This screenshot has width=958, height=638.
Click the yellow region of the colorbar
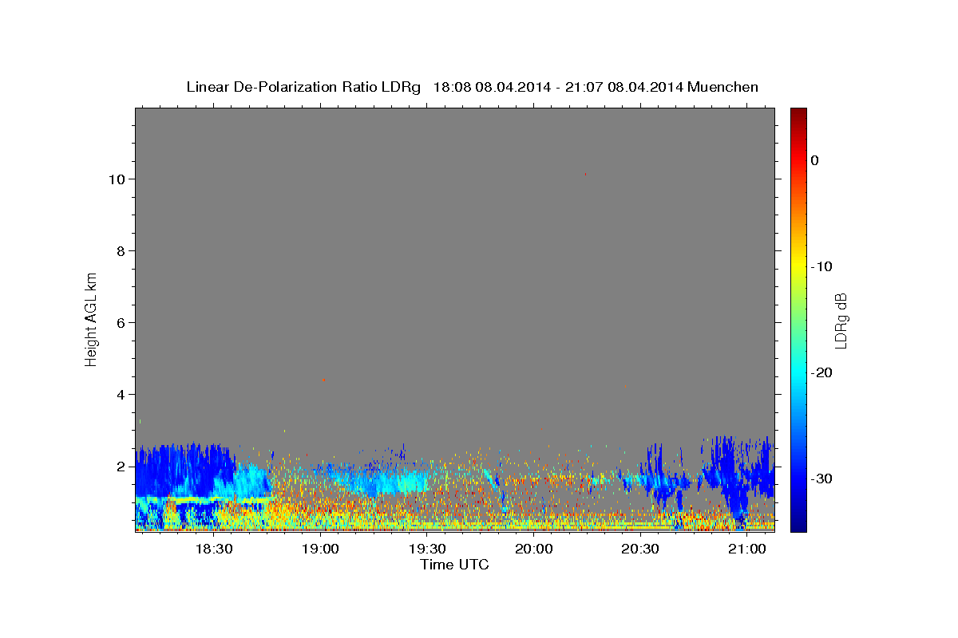pos(798,267)
